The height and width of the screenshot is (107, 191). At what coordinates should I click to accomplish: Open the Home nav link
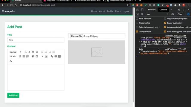tap(94, 11)
